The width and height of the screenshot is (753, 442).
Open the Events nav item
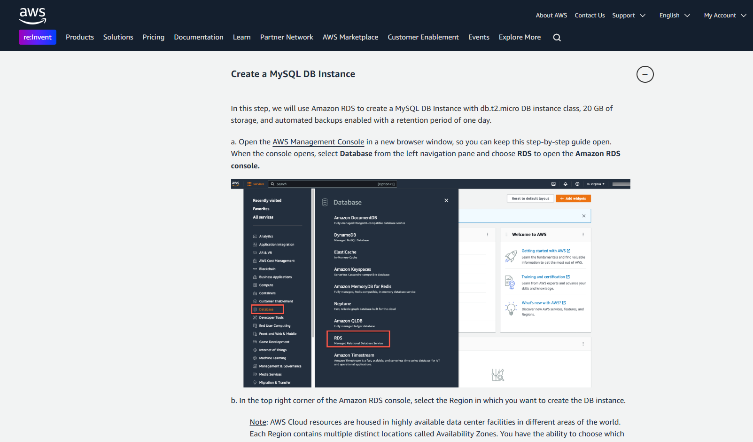coord(479,37)
